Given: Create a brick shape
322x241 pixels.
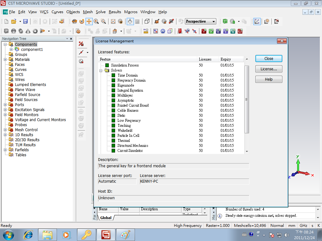Looking at the screenshot, I should pos(6,31).
